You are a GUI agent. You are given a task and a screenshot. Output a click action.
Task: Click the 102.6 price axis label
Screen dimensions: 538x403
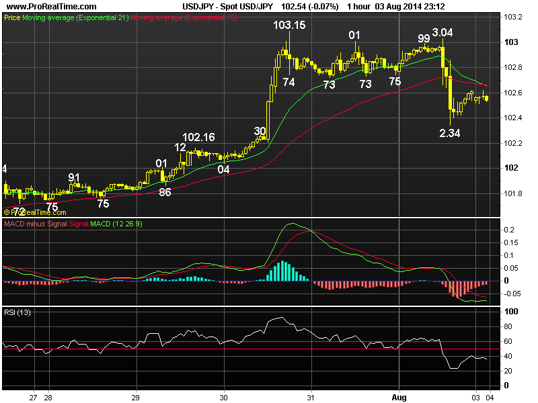(512, 93)
